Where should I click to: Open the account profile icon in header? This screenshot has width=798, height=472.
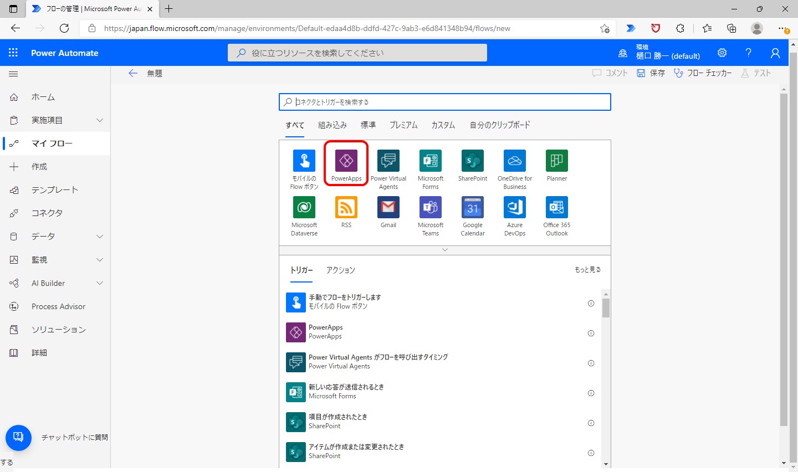coord(775,53)
